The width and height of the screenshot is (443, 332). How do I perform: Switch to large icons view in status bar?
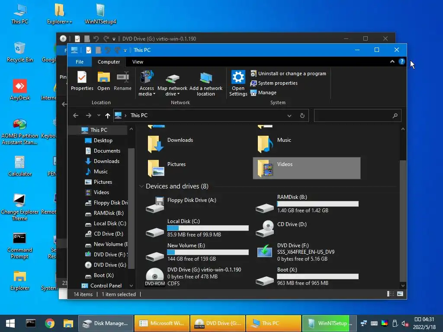point(400,294)
